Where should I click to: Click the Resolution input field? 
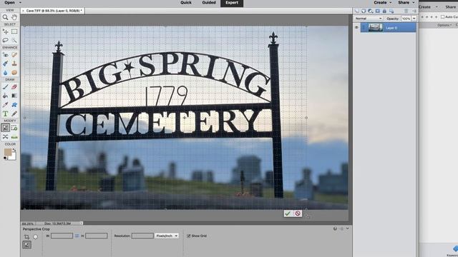point(142,236)
